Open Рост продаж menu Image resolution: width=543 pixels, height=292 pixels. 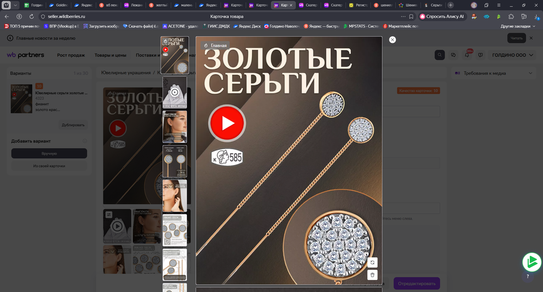click(71, 55)
